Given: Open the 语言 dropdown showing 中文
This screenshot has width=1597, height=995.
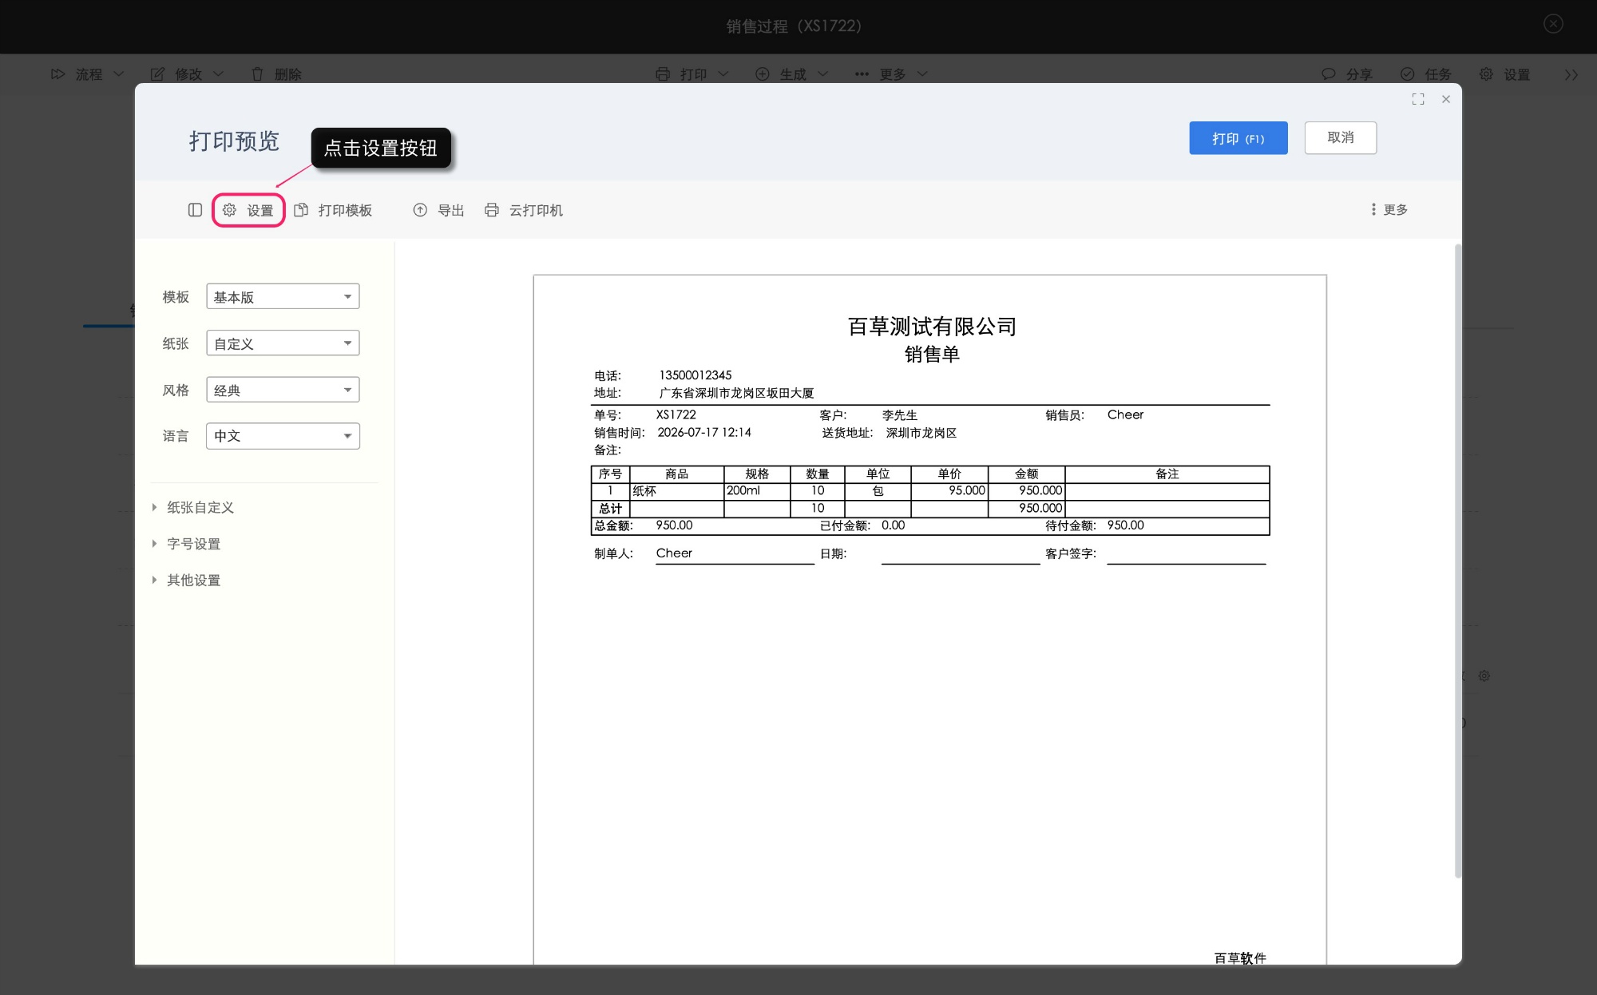Looking at the screenshot, I should coord(283,436).
